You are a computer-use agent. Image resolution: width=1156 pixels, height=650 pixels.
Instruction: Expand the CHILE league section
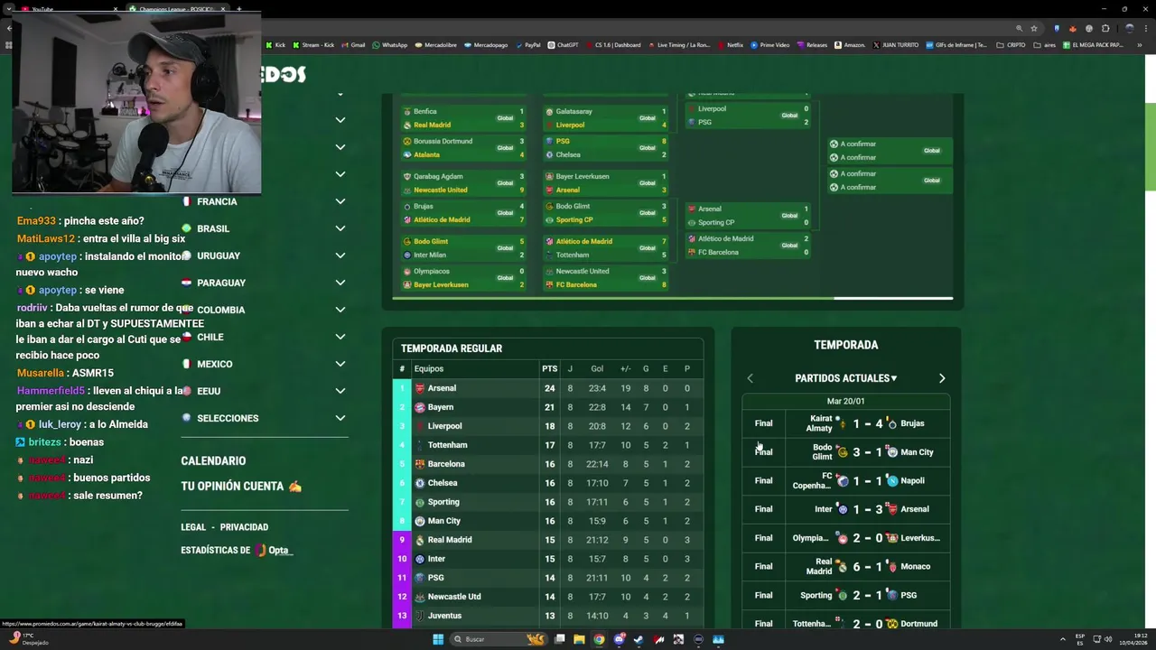coord(340,337)
